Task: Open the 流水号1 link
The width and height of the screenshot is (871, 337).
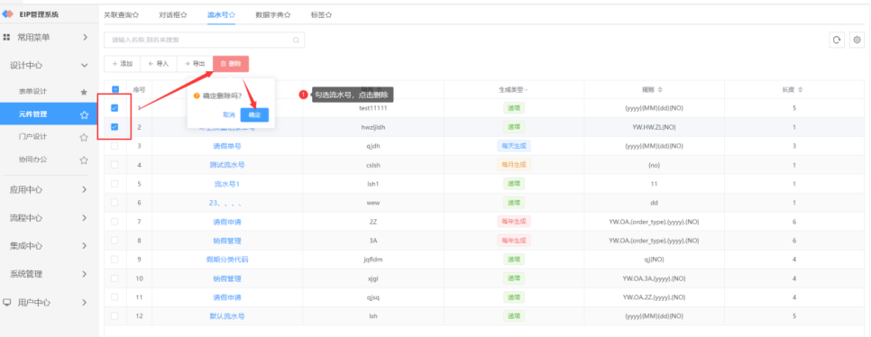Action: pyautogui.click(x=227, y=184)
